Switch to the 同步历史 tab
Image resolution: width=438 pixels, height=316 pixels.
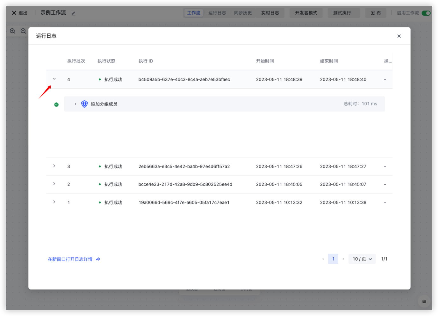click(243, 13)
